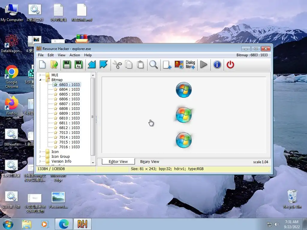
Task: Open the Help menu
Action: (88, 55)
